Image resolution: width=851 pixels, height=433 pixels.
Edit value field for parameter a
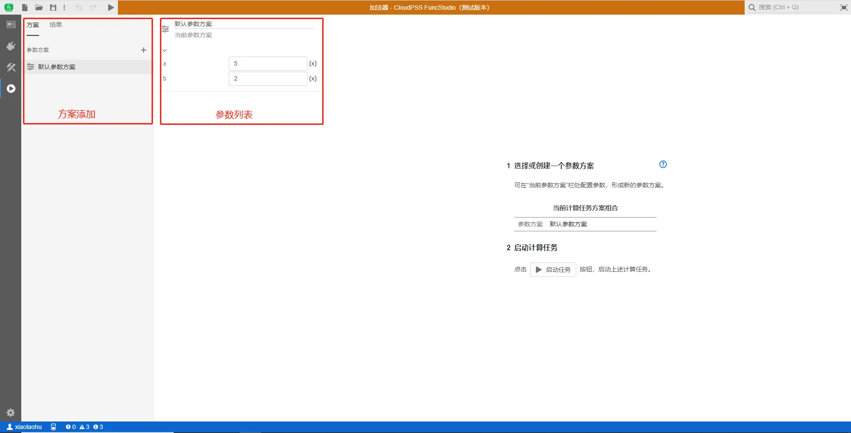(268, 64)
